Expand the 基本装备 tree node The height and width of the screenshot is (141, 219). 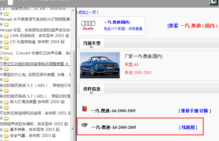pyautogui.click(x=1, y=130)
